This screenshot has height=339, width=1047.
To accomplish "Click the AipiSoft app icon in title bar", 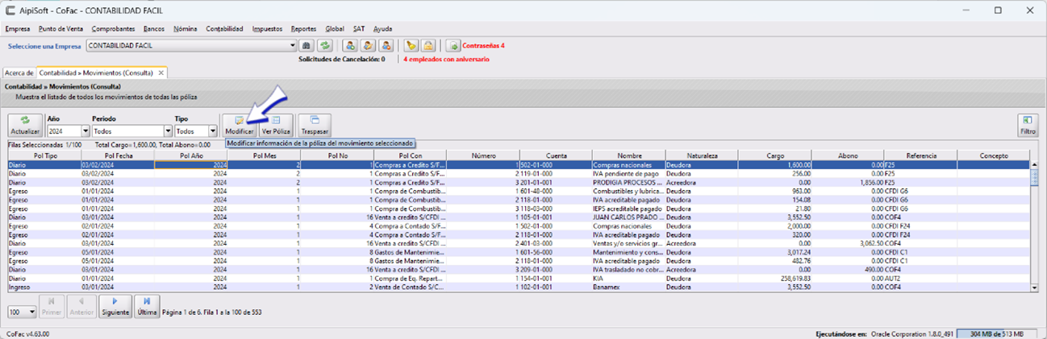I will 9,10.
